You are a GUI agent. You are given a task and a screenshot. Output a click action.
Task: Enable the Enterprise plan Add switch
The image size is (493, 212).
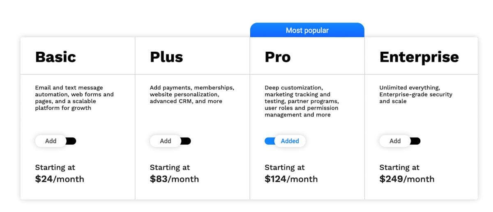(400, 141)
